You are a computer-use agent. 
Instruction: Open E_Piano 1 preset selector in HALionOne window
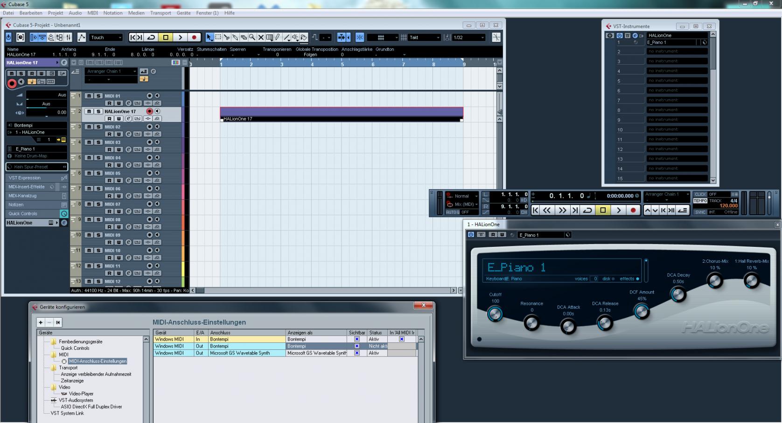coord(544,235)
